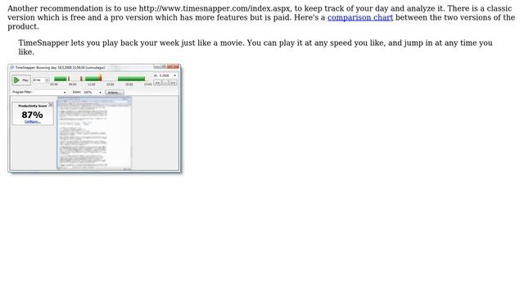
Task: Click the Play button in TimeSnapper image
Action: pyautogui.click(x=21, y=80)
